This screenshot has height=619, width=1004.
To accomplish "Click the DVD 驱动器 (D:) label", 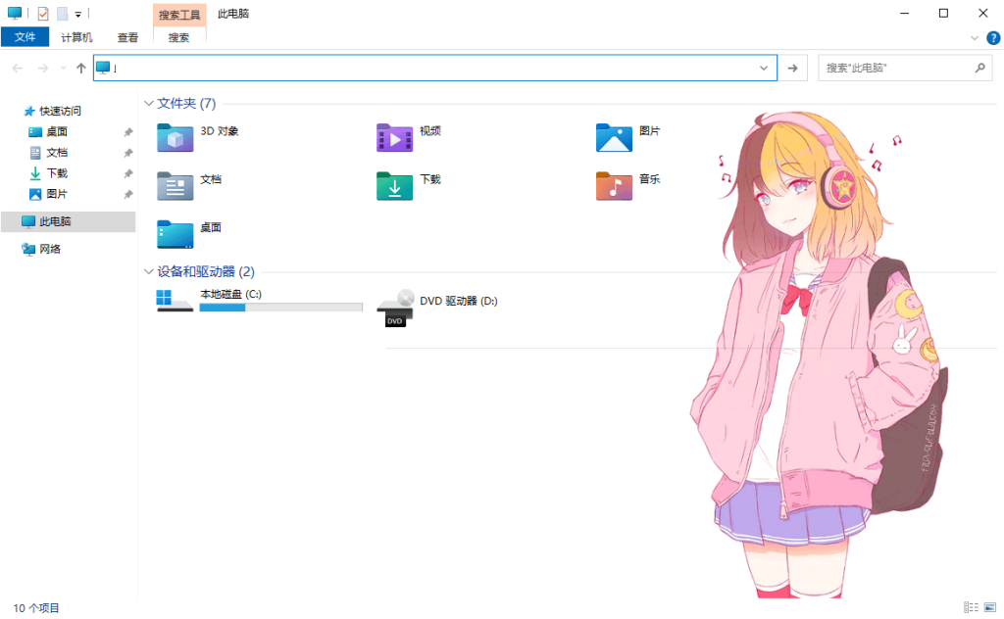I will 459,301.
